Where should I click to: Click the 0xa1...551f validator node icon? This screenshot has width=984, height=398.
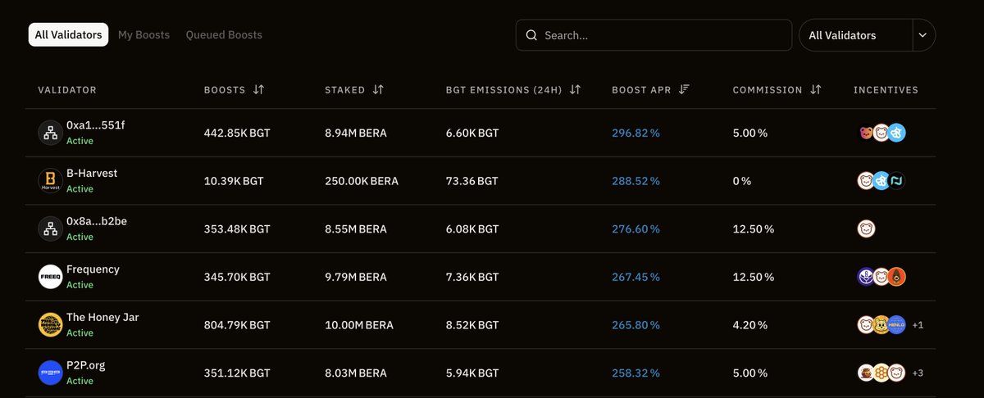(51, 133)
